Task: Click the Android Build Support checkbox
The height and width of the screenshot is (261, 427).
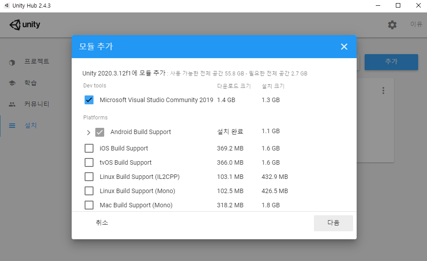Action: coord(100,132)
